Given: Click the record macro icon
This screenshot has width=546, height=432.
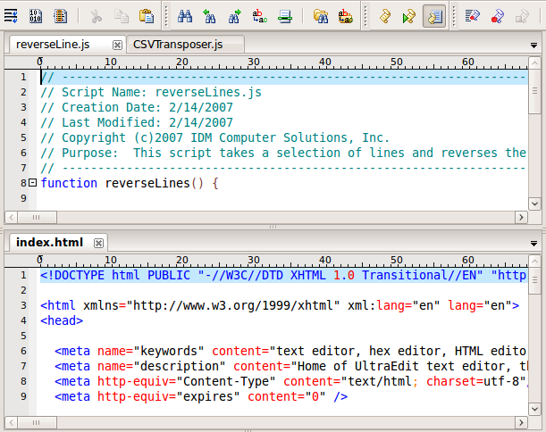Looking at the screenshot, I should point(498,16).
